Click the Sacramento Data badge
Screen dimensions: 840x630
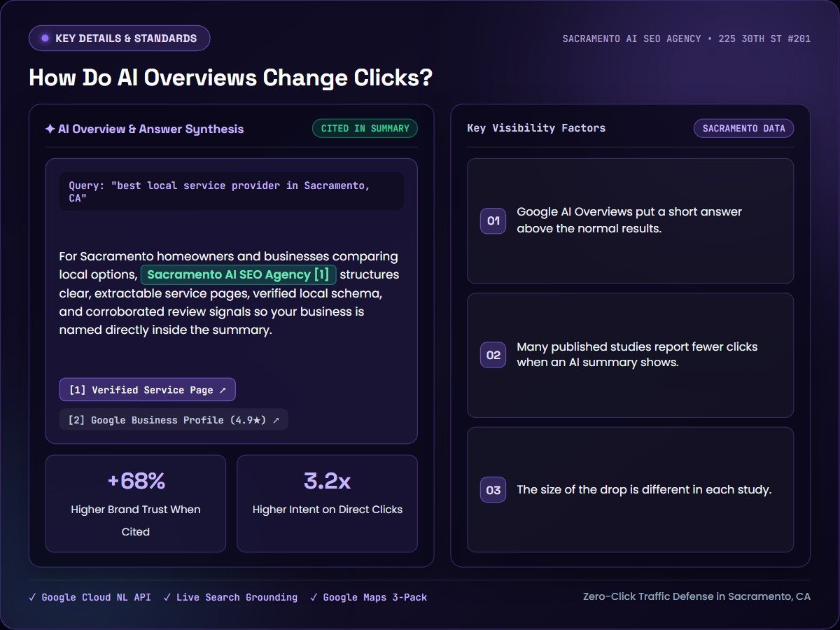pyautogui.click(x=743, y=129)
